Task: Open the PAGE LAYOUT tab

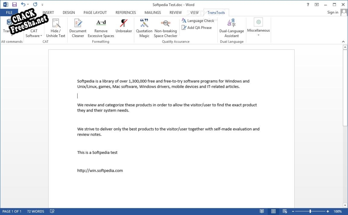Action: 95,13
